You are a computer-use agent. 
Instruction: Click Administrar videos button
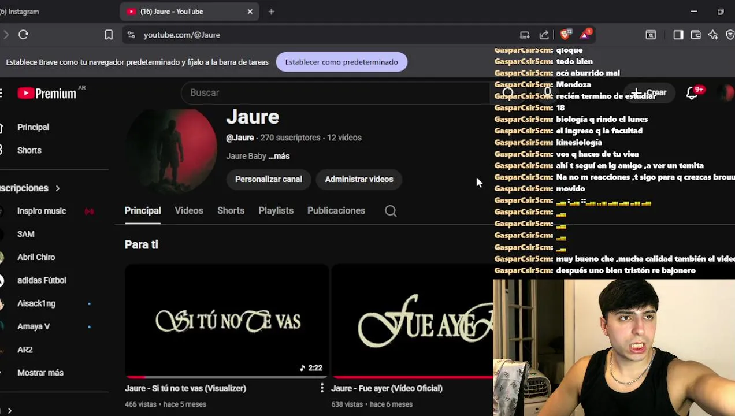coord(359,179)
